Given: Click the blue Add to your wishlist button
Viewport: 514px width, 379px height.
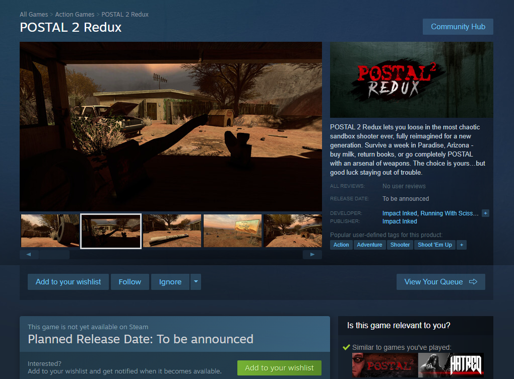Looking at the screenshot, I should [x=68, y=282].
